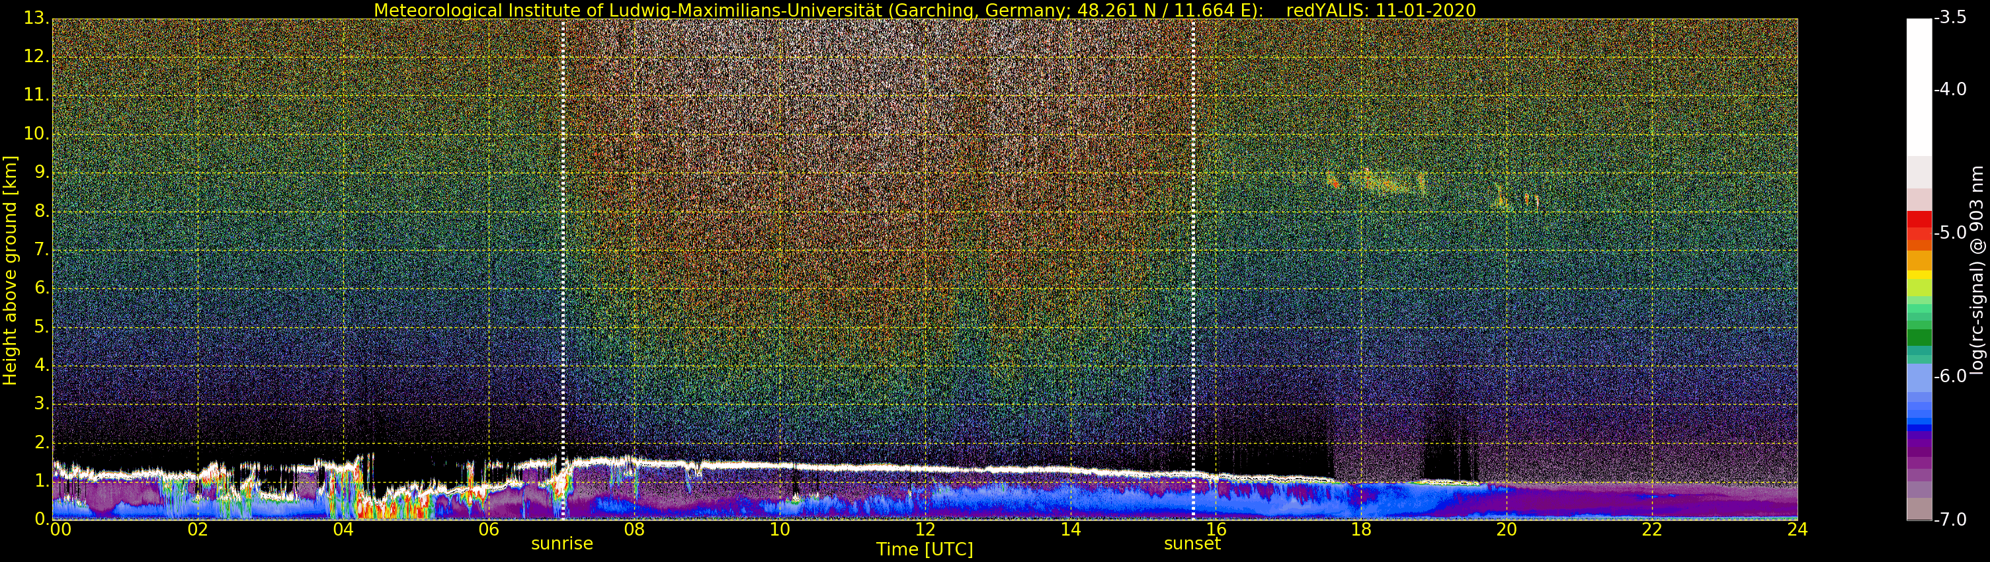1990x562 pixels.
Task: Click the bright blue band of the colorbar
Action: click(x=1919, y=421)
